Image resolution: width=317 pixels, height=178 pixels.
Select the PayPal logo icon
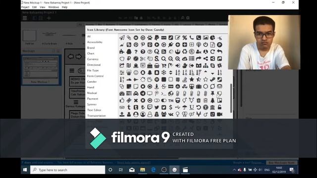157,38
